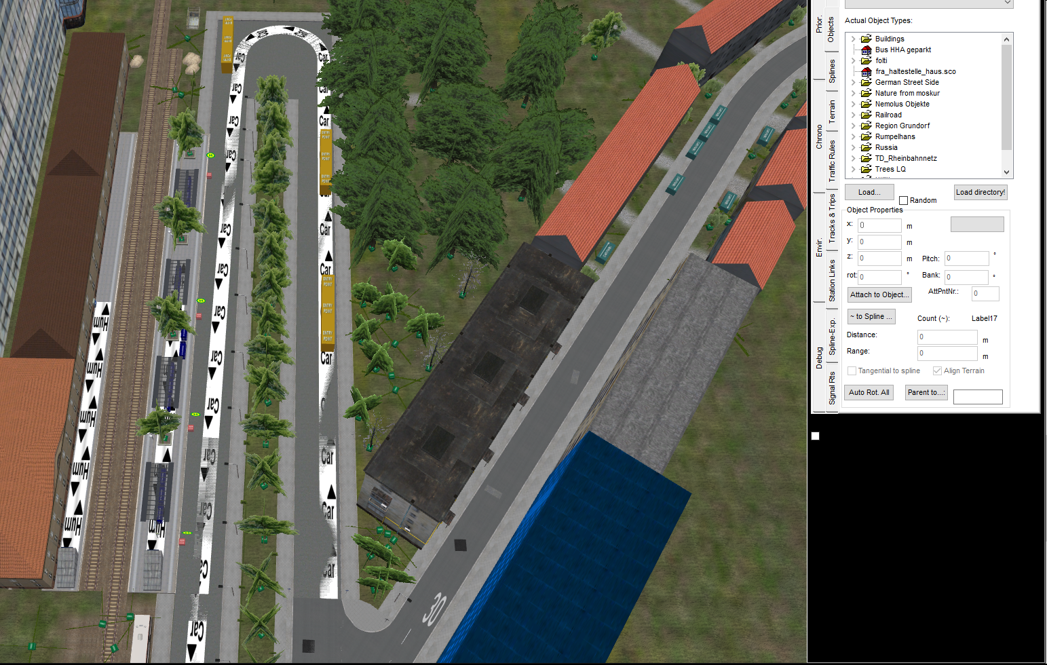Click the Russia folder icon
1047x665 pixels.
click(x=866, y=148)
